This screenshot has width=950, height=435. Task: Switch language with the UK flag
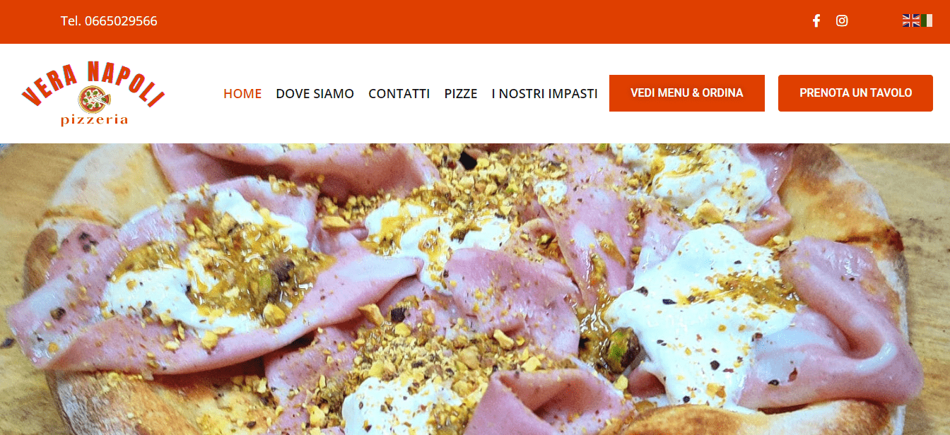tap(911, 20)
